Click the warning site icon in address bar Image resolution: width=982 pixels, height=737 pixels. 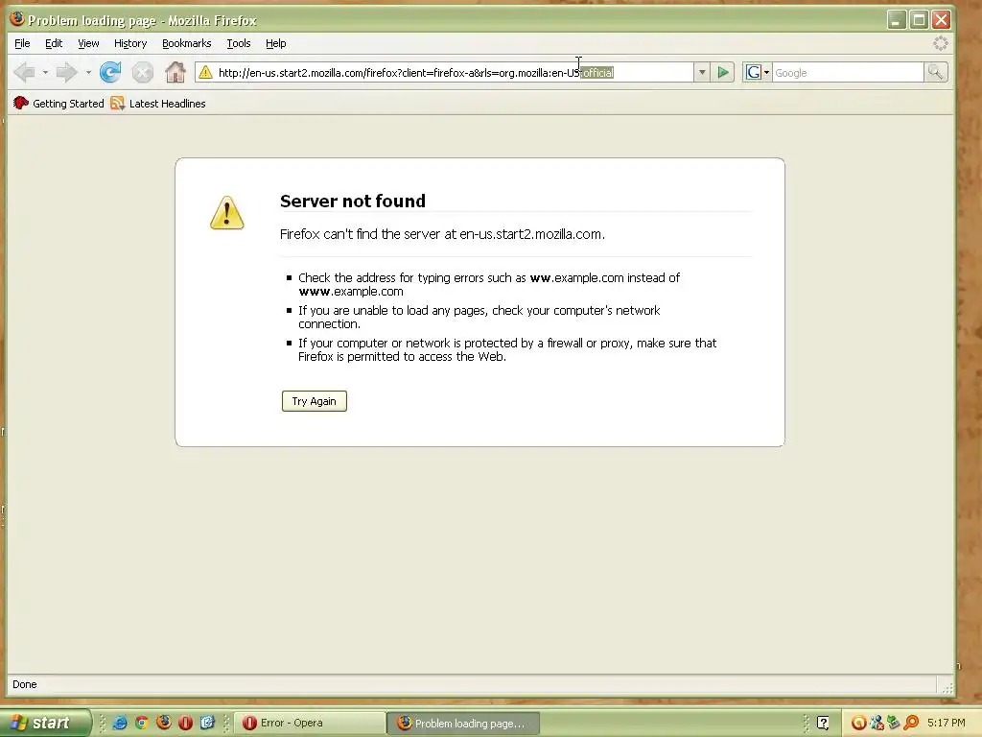click(205, 73)
